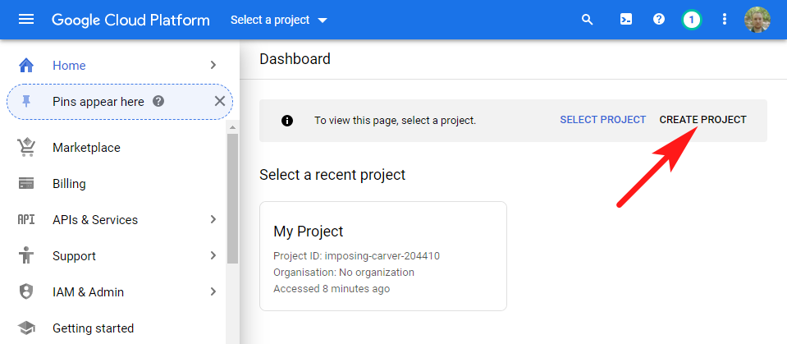Click the sidebar scrollbar thumb

click(x=232, y=199)
